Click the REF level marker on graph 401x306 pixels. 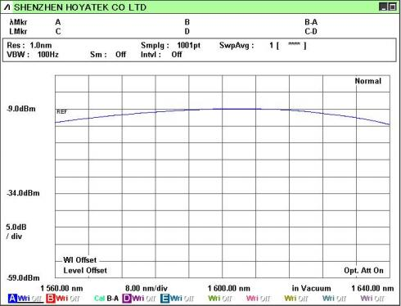click(61, 112)
